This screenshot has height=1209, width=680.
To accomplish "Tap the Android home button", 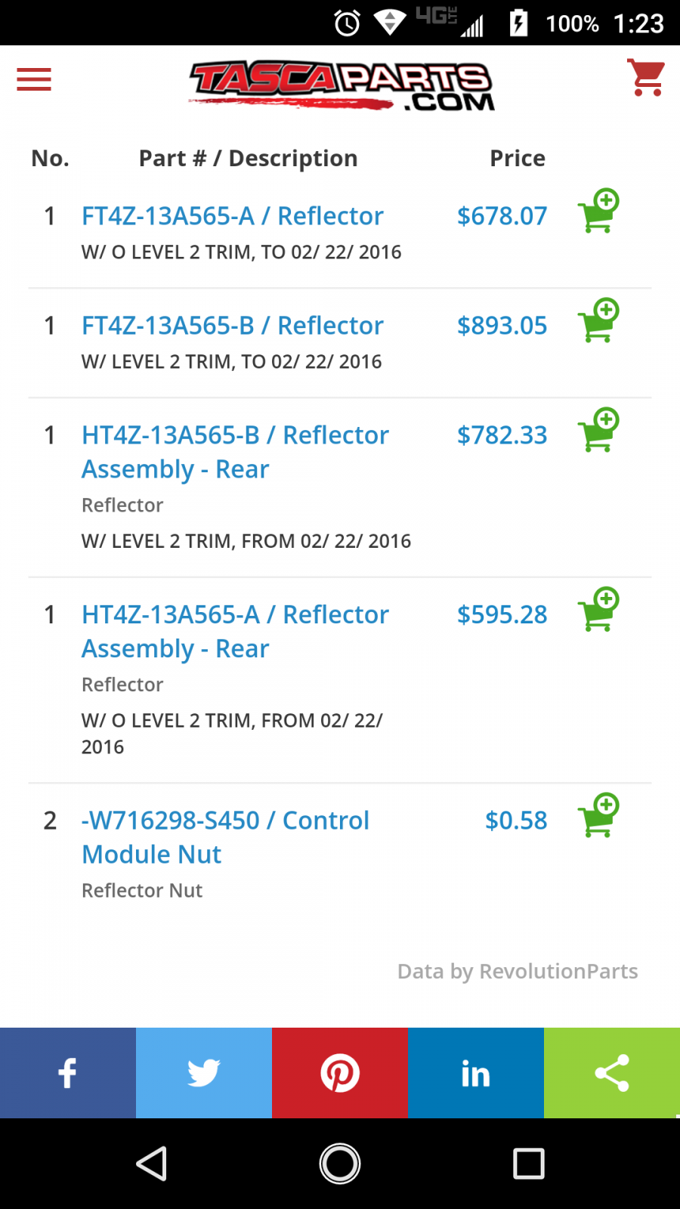I will (340, 1164).
